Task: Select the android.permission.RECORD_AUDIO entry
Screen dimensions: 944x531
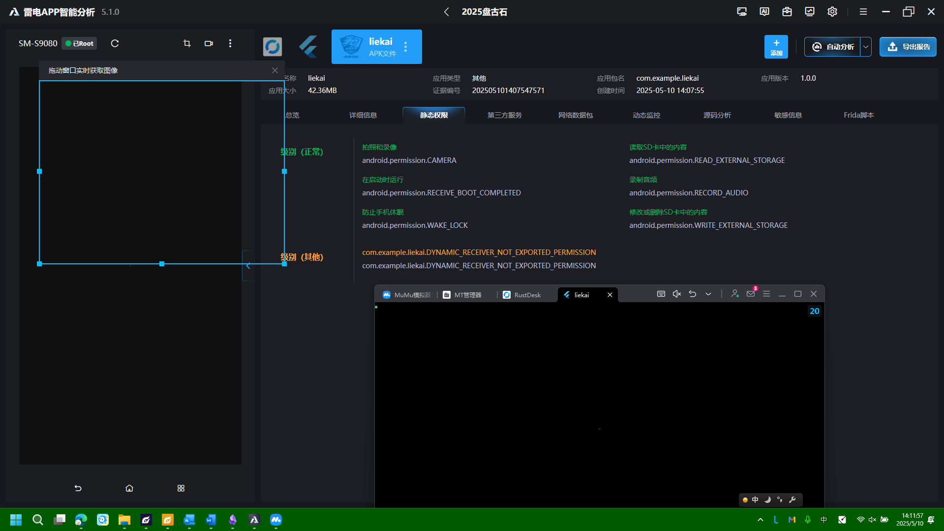Action: (x=689, y=193)
